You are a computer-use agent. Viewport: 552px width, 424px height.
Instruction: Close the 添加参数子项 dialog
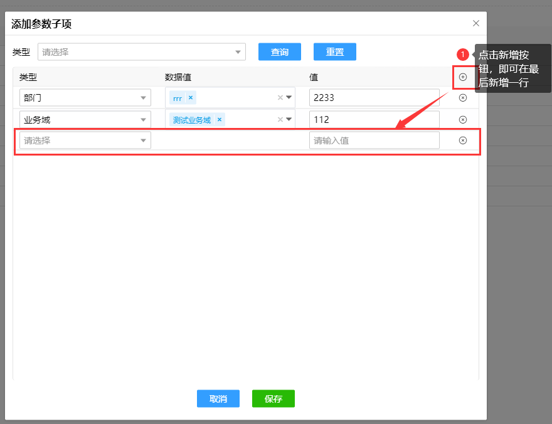point(475,23)
